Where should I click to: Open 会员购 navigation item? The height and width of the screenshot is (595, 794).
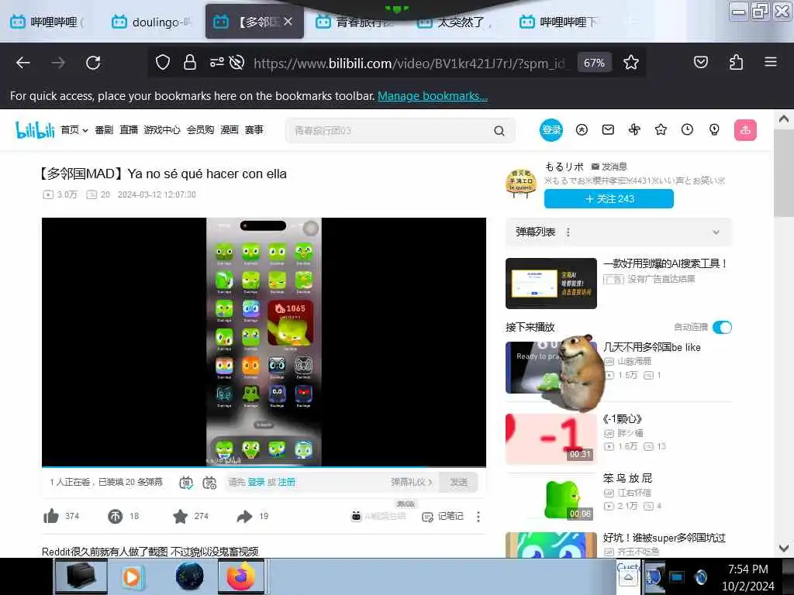(200, 130)
